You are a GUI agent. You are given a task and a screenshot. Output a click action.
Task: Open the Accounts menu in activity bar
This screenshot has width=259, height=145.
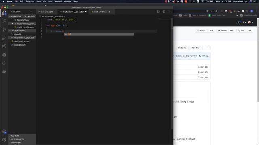[4, 131]
